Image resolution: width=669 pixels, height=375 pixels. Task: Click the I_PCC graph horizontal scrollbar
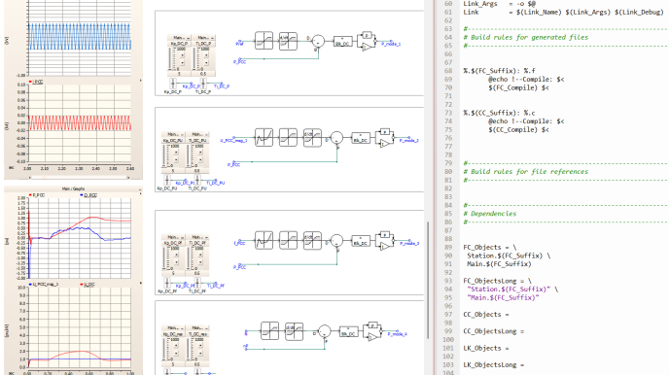(x=79, y=177)
